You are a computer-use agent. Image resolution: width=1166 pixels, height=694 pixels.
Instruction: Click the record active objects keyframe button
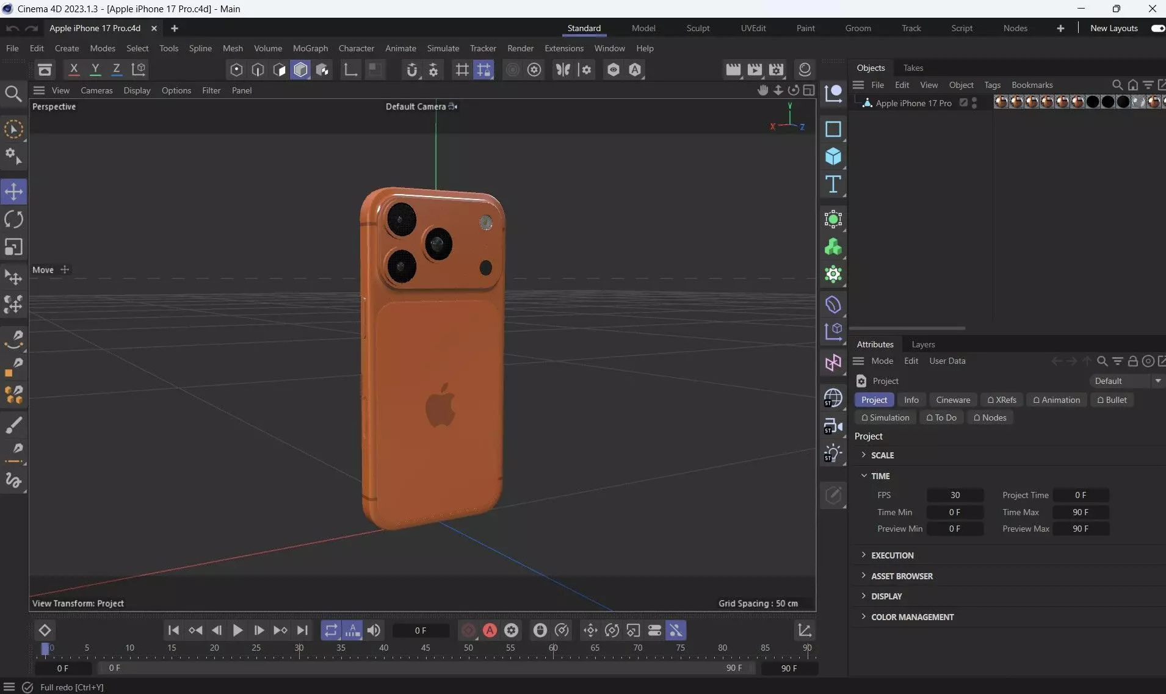pos(468,630)
